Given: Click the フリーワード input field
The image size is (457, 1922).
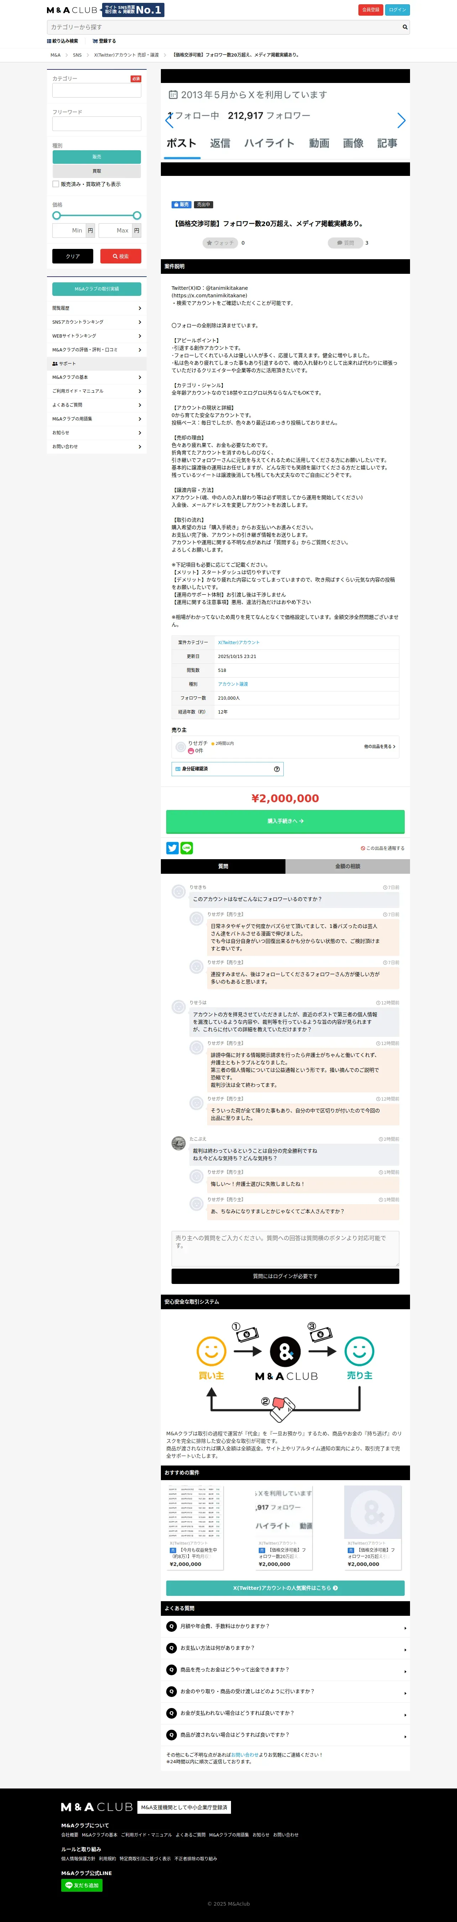Looking at the screenshot, I should (x=96, y=124).
